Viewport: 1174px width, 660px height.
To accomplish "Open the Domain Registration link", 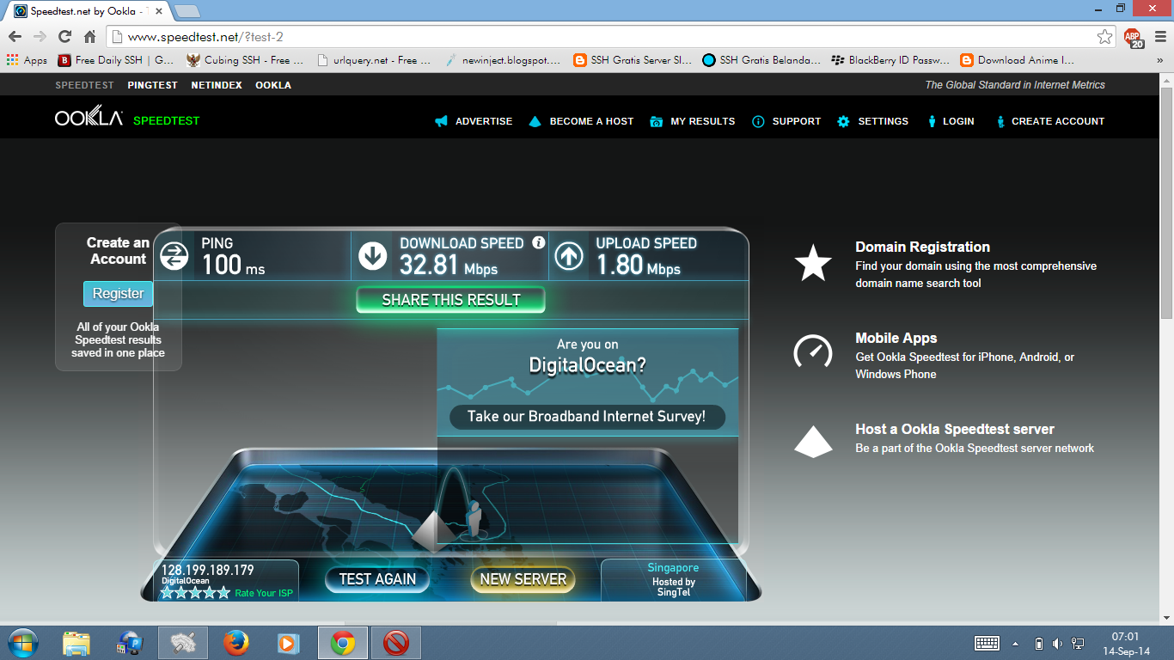I will (922, 247).
